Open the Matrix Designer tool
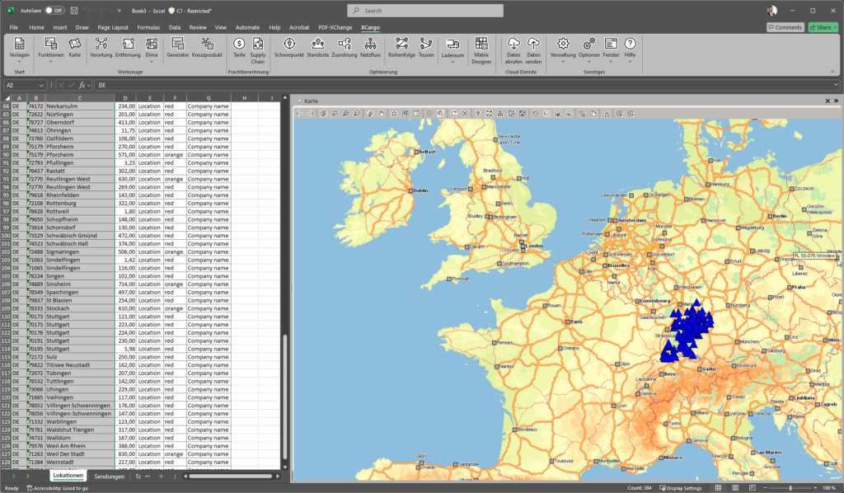 coord(482,48)
